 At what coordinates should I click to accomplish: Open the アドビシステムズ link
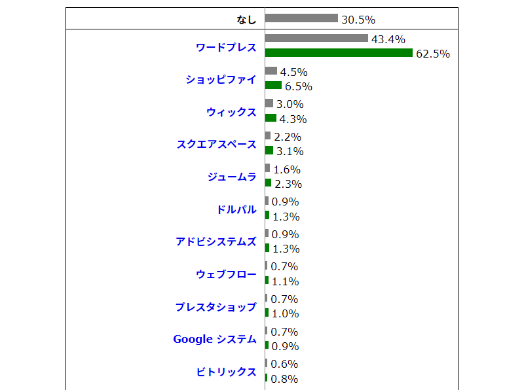point(216,241)
